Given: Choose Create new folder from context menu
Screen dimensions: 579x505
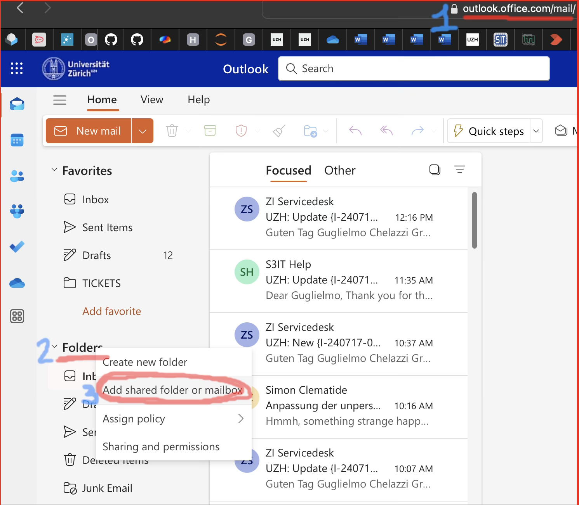Looking at the screenshot, I should [x=174, y=362].
